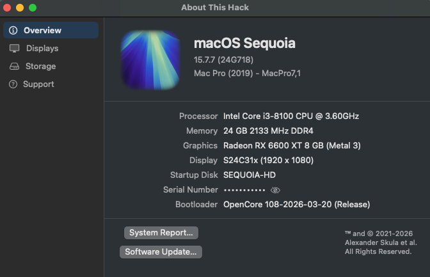Click the Overview info circle icon

(x=13, y=30)
